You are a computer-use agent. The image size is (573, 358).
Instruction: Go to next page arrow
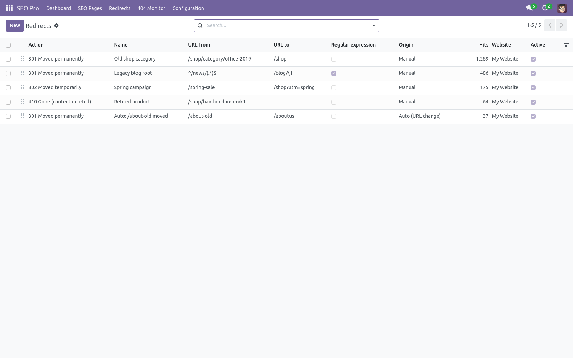561,25
